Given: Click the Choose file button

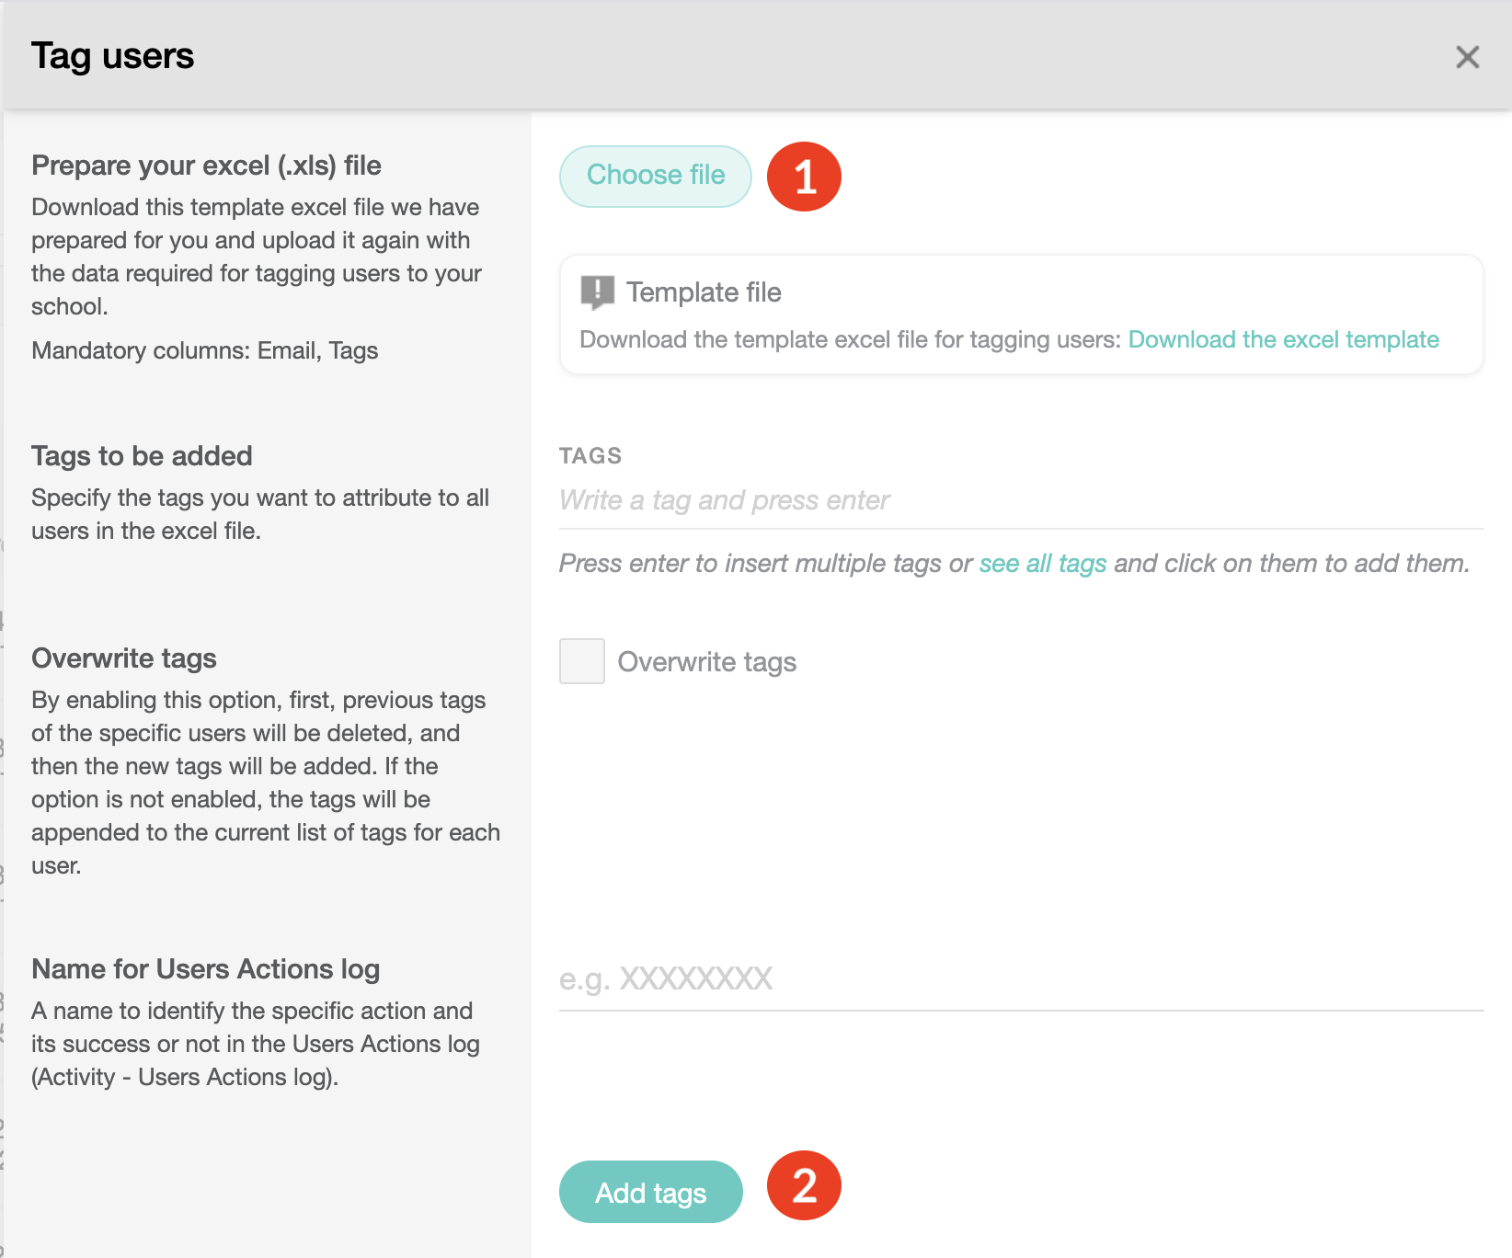Looking at the screenshot, I should coord(655,175).
